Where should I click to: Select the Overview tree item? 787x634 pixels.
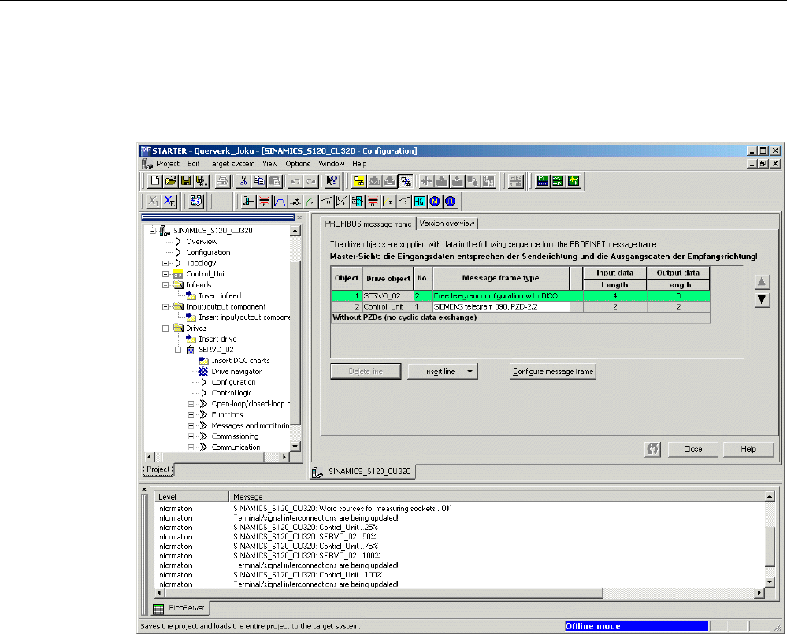[202, 242]
